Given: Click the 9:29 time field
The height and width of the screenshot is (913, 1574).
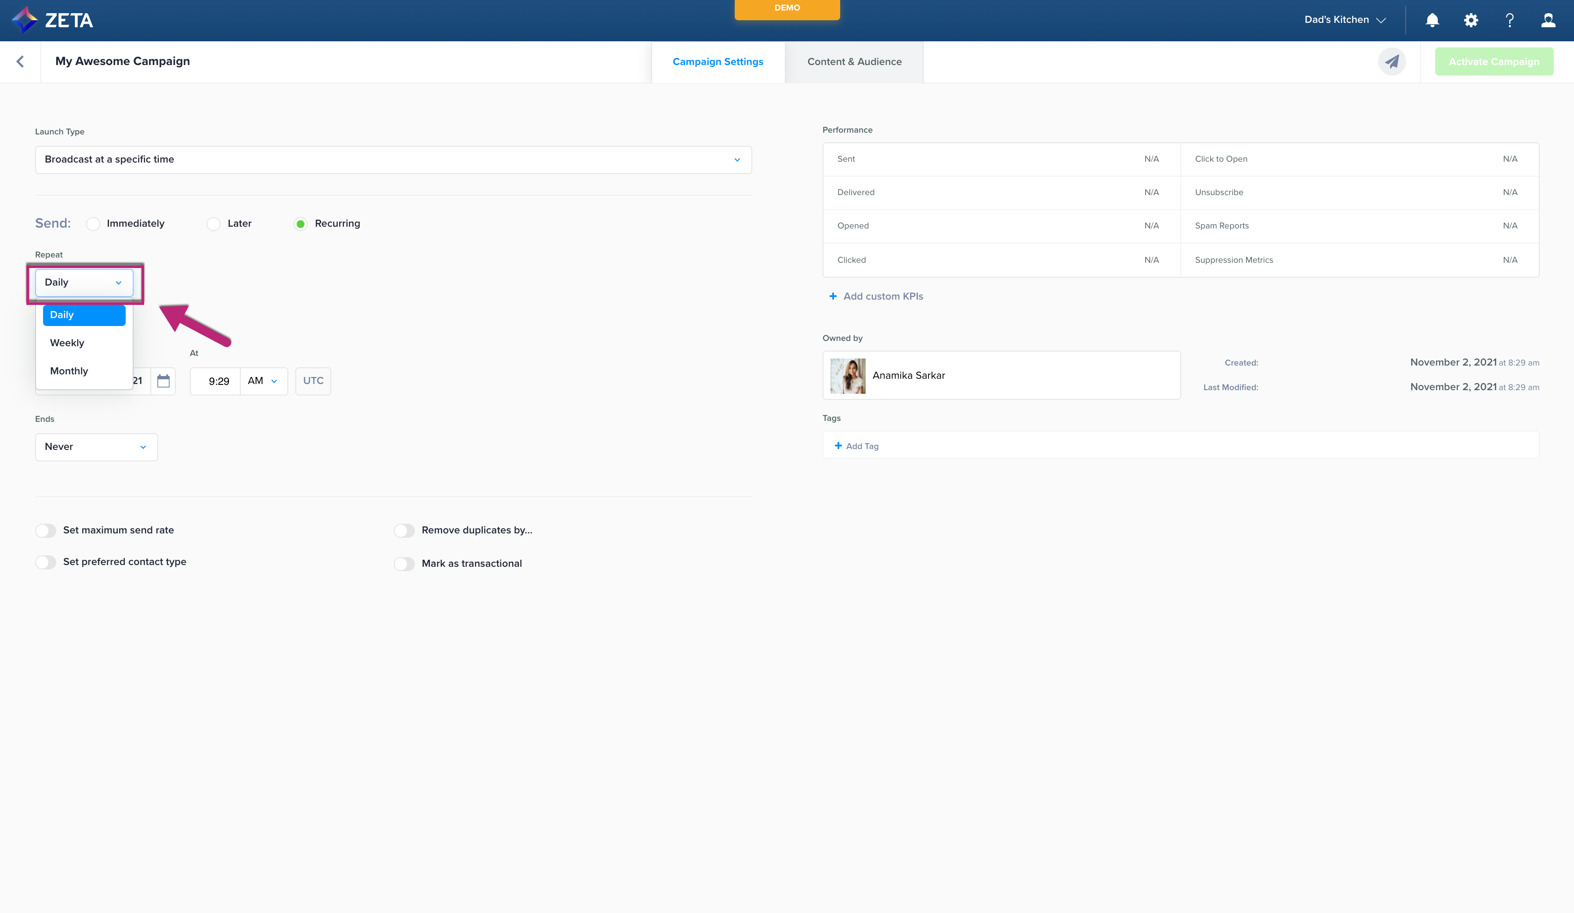Looking at the screenshot, I should 216,381.
